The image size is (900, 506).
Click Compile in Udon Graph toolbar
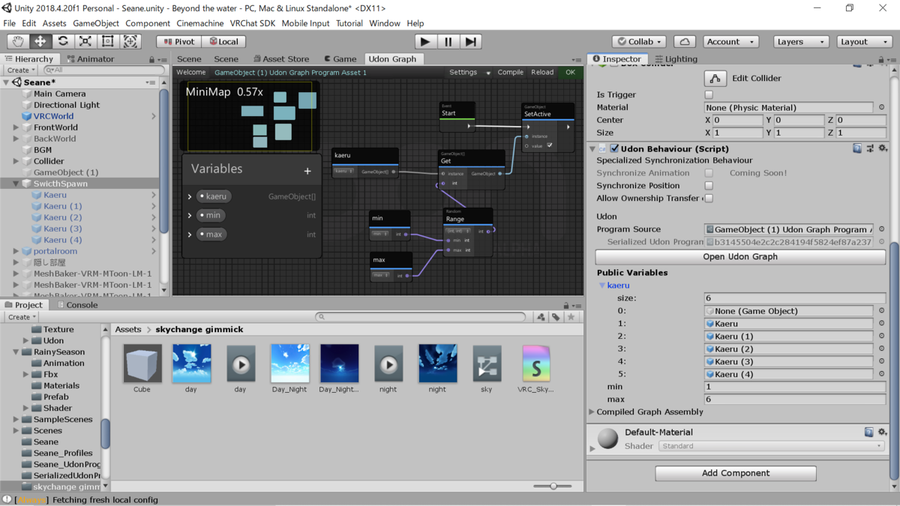tap(511, 73)
